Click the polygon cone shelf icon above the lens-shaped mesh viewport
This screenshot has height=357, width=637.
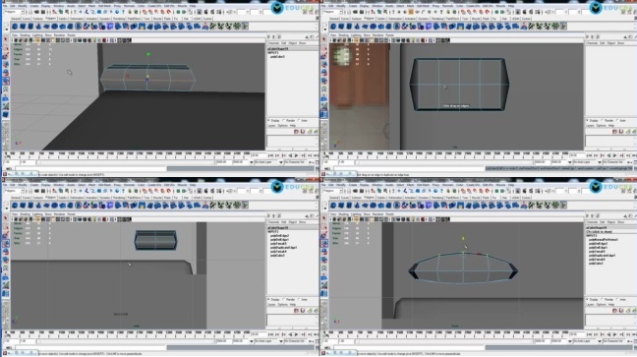357,206
